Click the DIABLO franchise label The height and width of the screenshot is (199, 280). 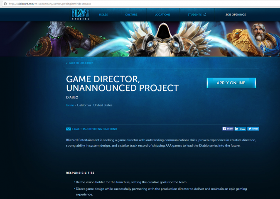(72, 97)
